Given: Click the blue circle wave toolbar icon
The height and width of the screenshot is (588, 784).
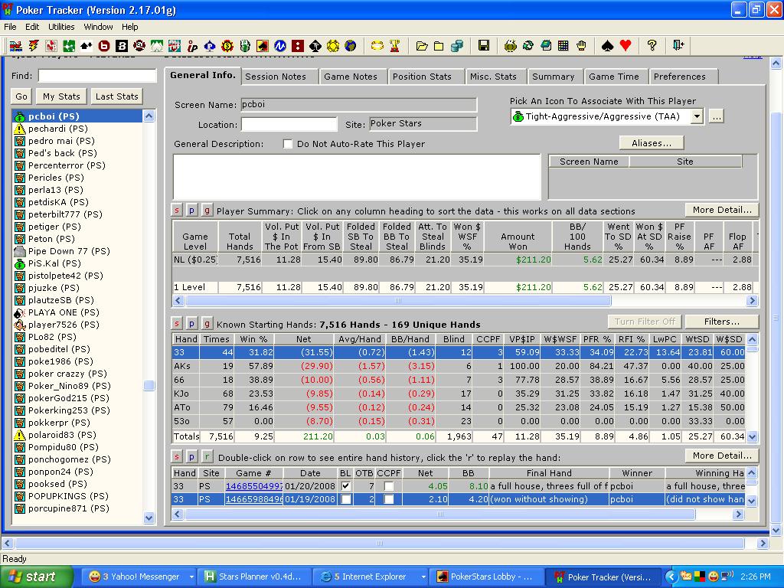Looking at the screenshot, I should [x=280, y=46].
